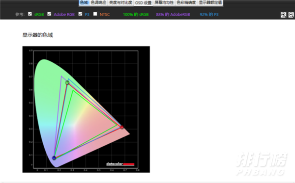Click the datacolor logo in the chart

click(120, 164)
